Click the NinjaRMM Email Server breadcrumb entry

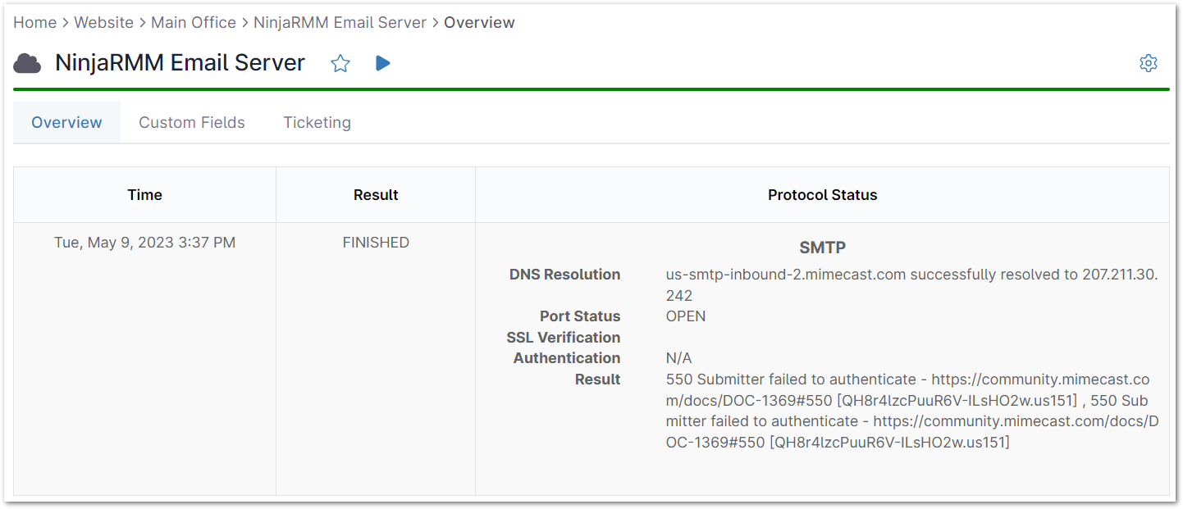[x=340, y=22]
